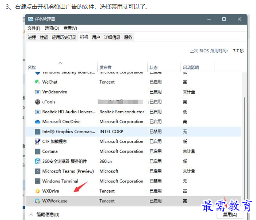Select the Cortana entry name

click(x=50, y=151)
